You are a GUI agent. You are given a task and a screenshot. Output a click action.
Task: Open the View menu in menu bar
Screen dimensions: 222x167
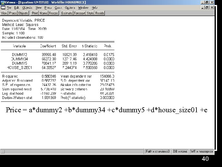(x=38, y=8)
